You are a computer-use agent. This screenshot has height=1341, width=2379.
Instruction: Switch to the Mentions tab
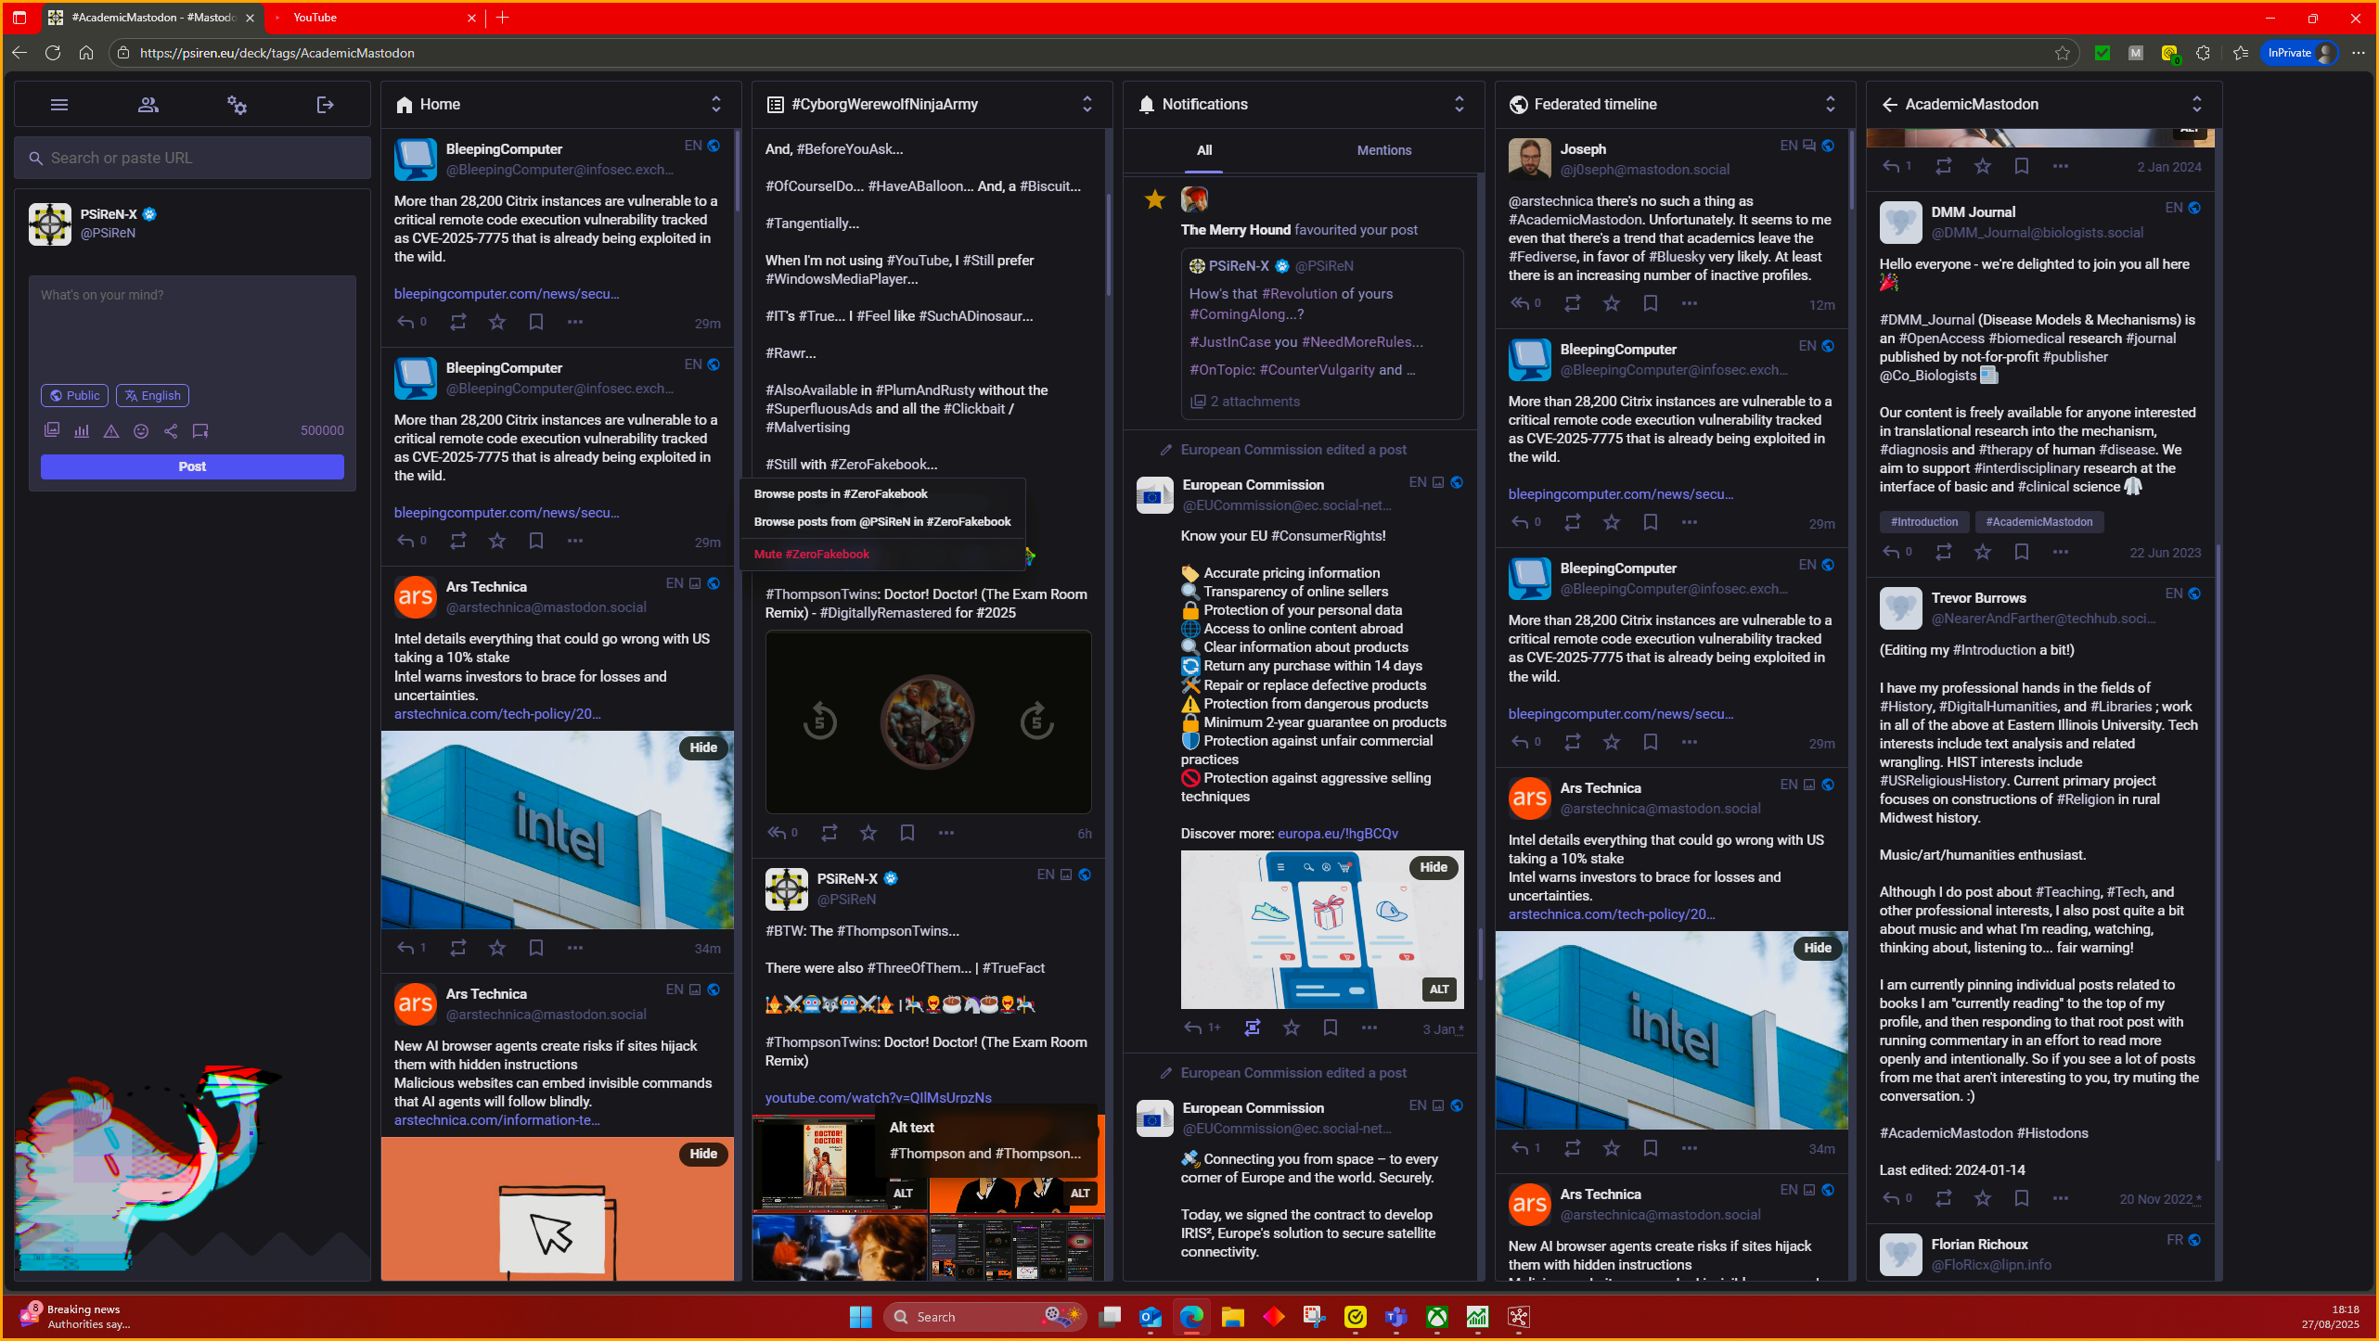pos(1383,150)
